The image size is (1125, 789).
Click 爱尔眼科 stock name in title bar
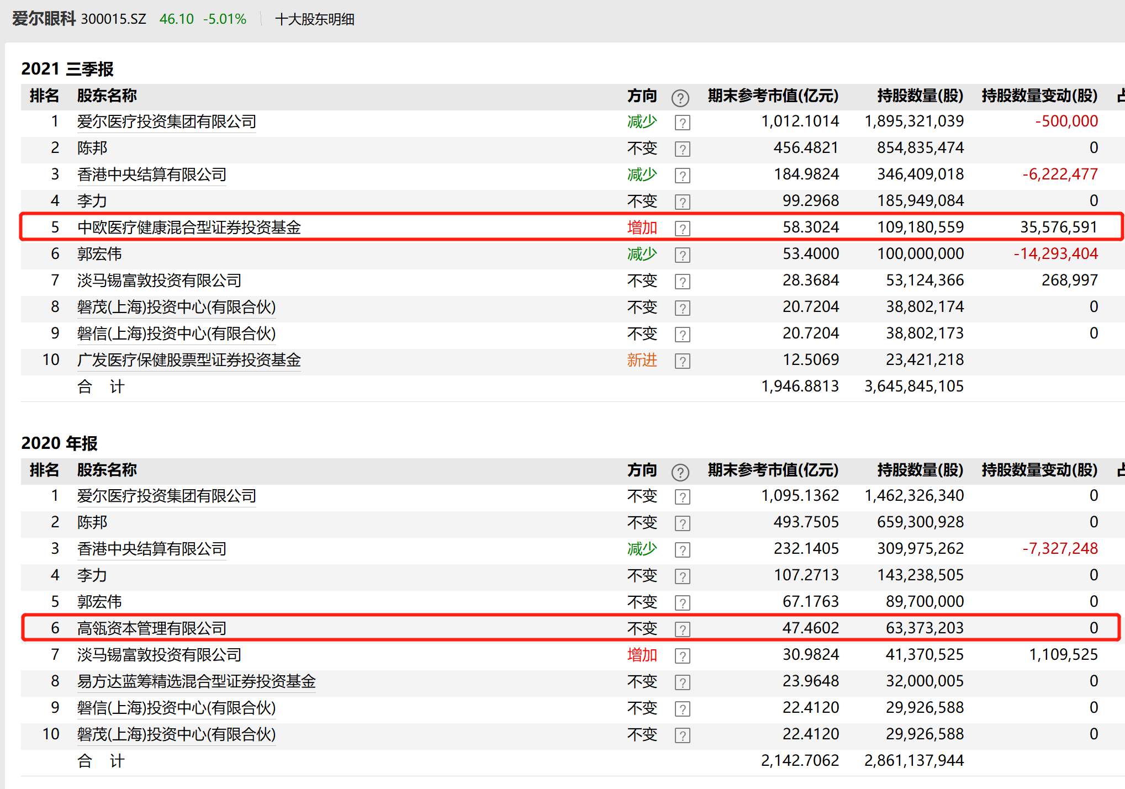click(44, 19)
